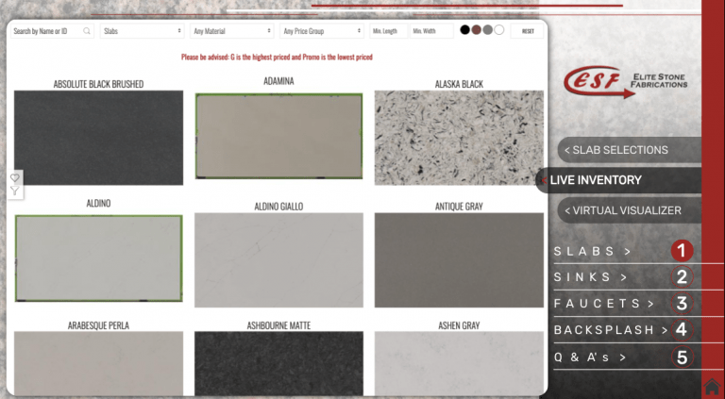The image size is (725, 399).
Task: Click the ALDINO GIALLO title text
Action: tap(278, 207)
